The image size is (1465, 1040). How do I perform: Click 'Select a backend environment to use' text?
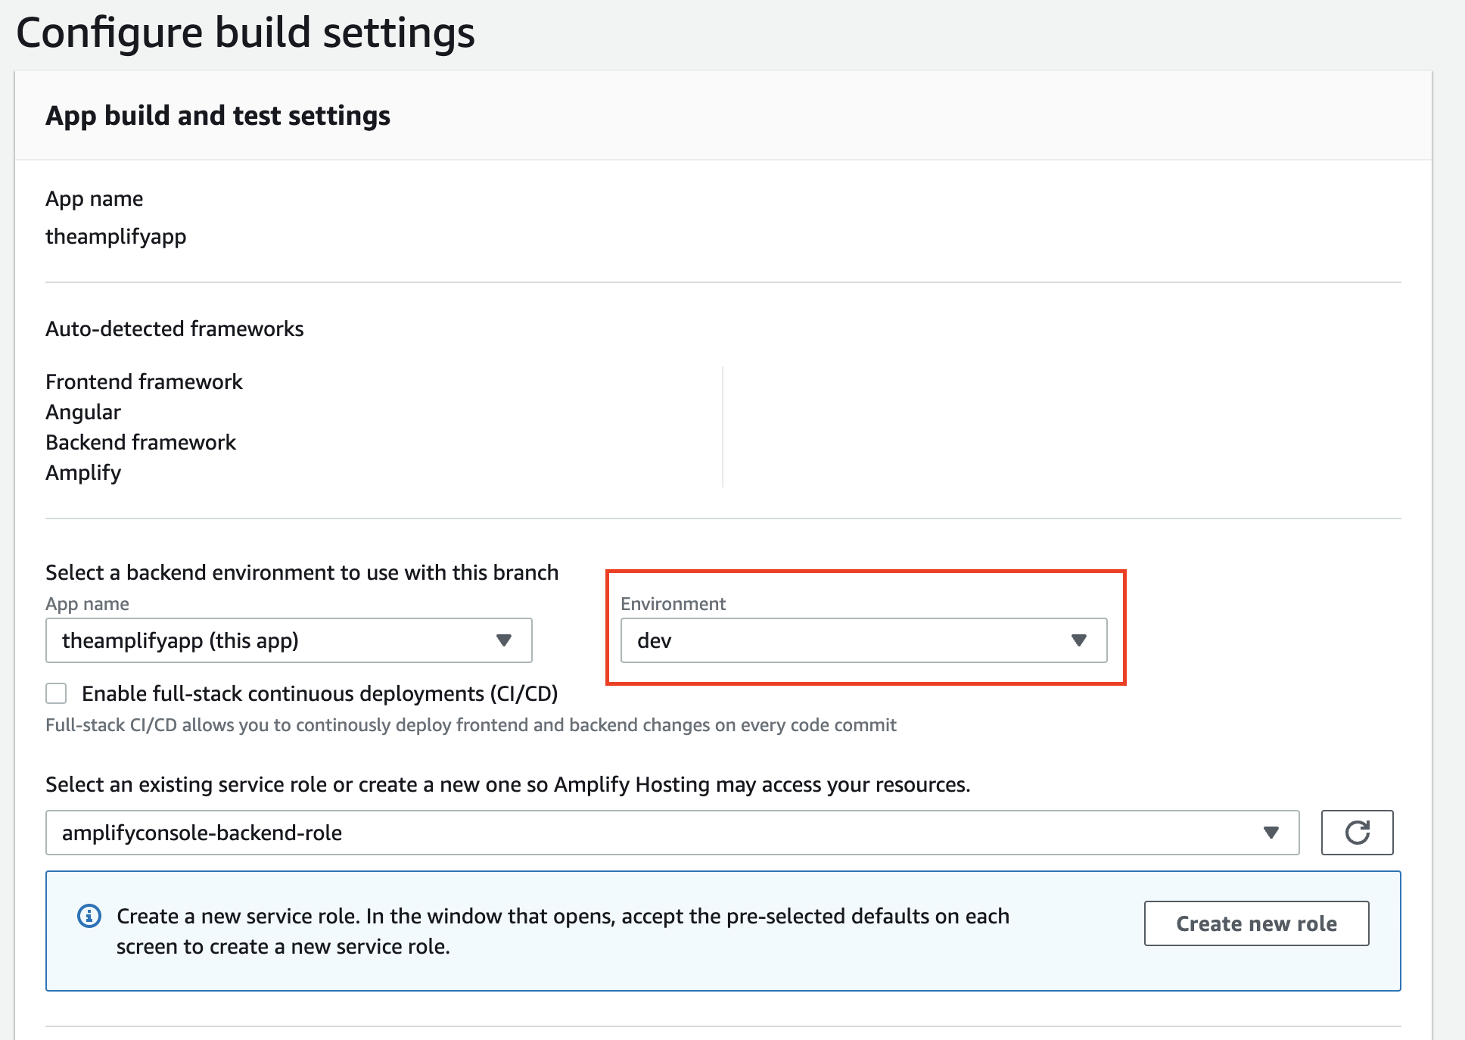click(x=302, y=572)
